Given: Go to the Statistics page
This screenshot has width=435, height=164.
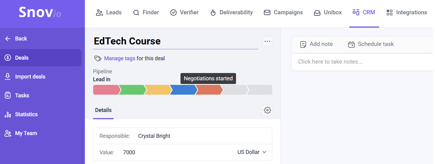Looking at the screenshot, I should [x=26, y=114].
